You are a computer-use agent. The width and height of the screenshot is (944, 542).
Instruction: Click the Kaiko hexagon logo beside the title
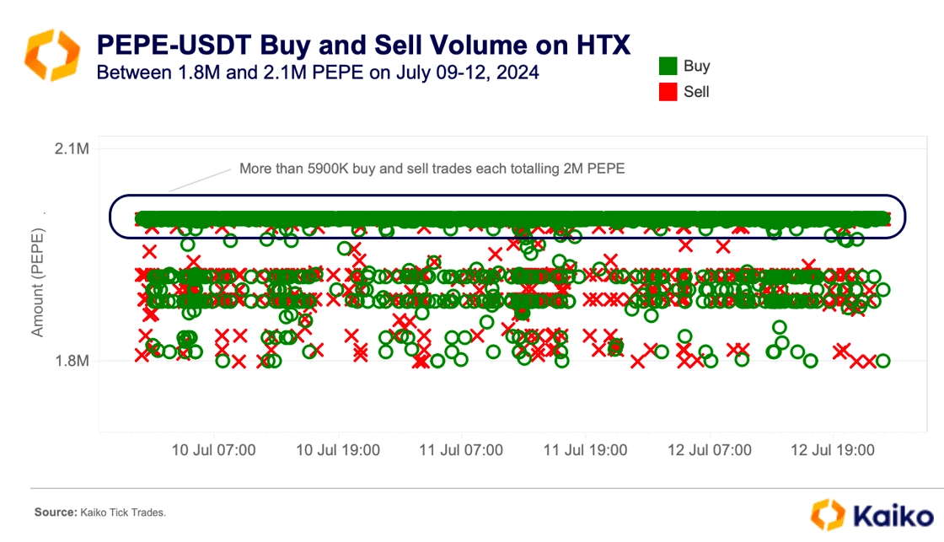click(x=52, y=55)
